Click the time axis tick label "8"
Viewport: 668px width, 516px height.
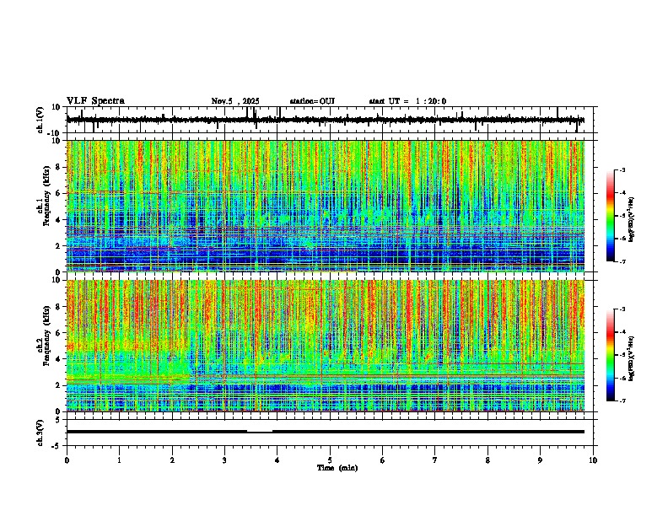pyautogui.click(x=488, y=460)
